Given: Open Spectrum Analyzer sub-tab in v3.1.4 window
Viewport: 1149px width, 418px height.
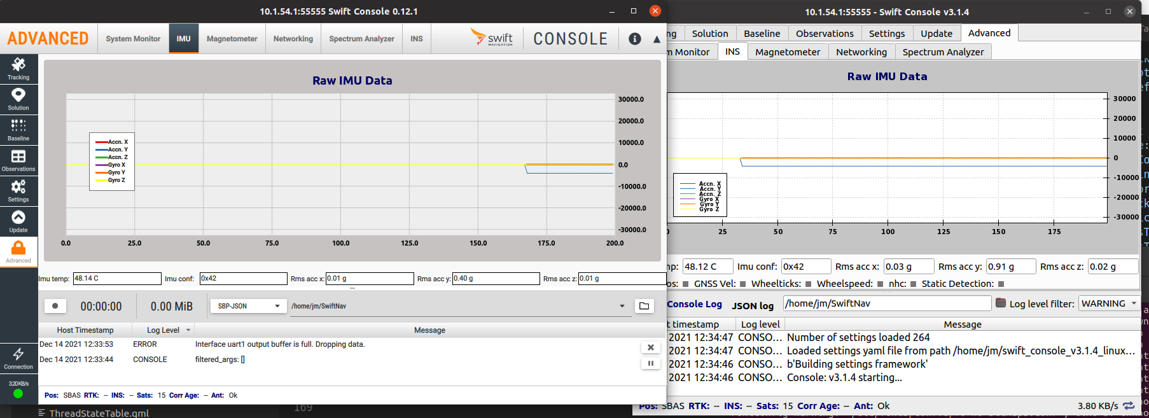Looking at the screenshot, I should pos(943,52).
